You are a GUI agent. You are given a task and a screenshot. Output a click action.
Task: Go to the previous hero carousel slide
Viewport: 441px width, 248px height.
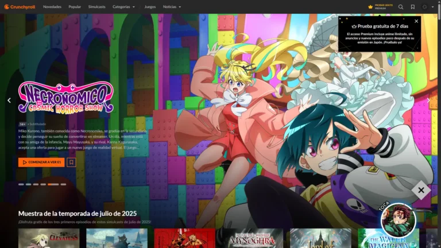pyautogui.click(x=9, y=100)
